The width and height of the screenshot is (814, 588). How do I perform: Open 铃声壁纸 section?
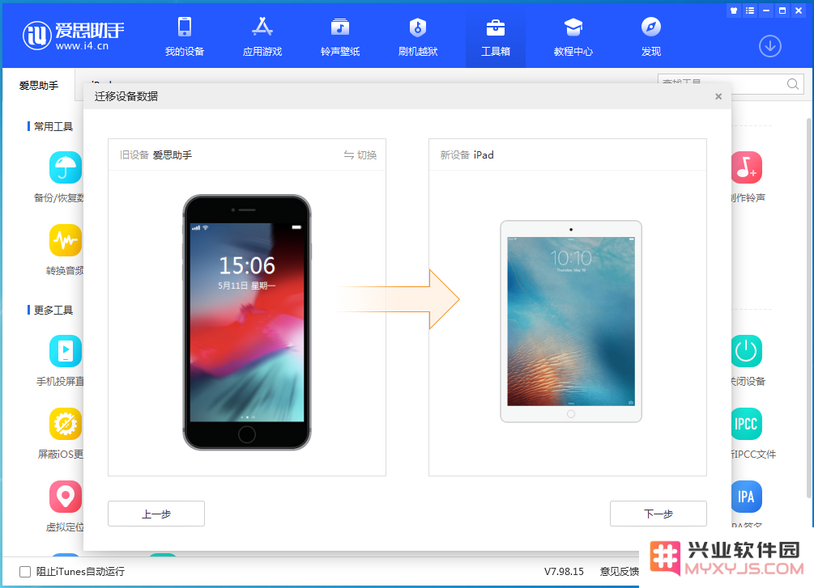coord(340,36)
